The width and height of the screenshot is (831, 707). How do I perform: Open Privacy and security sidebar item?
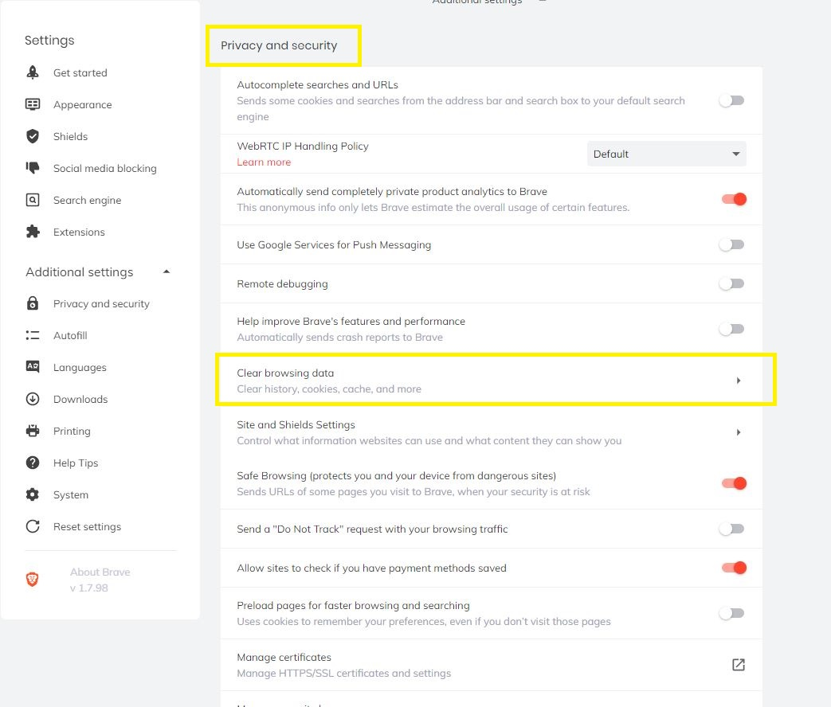(101, 304)
